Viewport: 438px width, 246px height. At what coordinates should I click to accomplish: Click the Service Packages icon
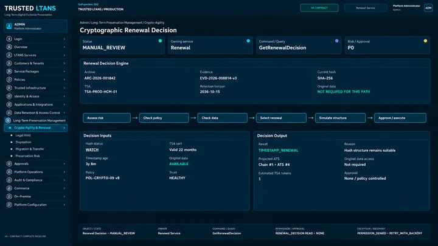[9, 72]
